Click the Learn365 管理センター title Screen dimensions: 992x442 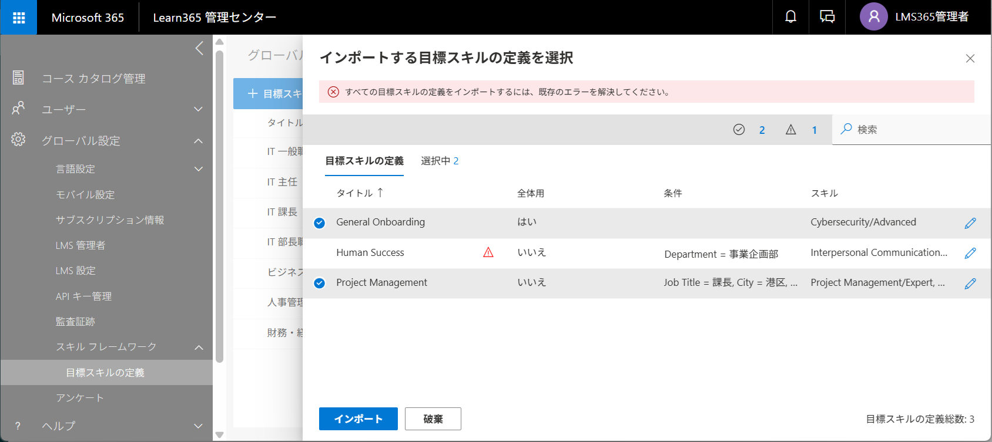(215, 18)
